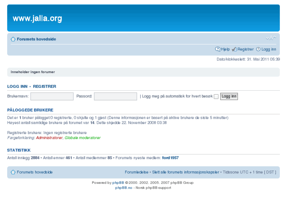
Task: Click the LOGG INN heading link
Action: [17, 86]
